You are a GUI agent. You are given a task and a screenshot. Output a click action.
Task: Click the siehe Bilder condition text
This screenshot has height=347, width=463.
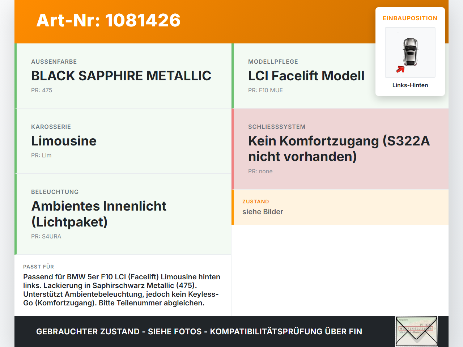[x=263, y=212]
